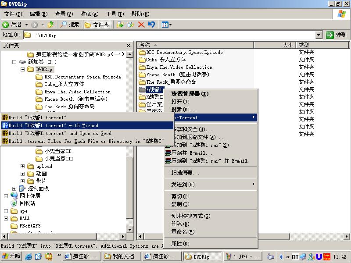Expand the upload folder node

(x=23, y=167)
